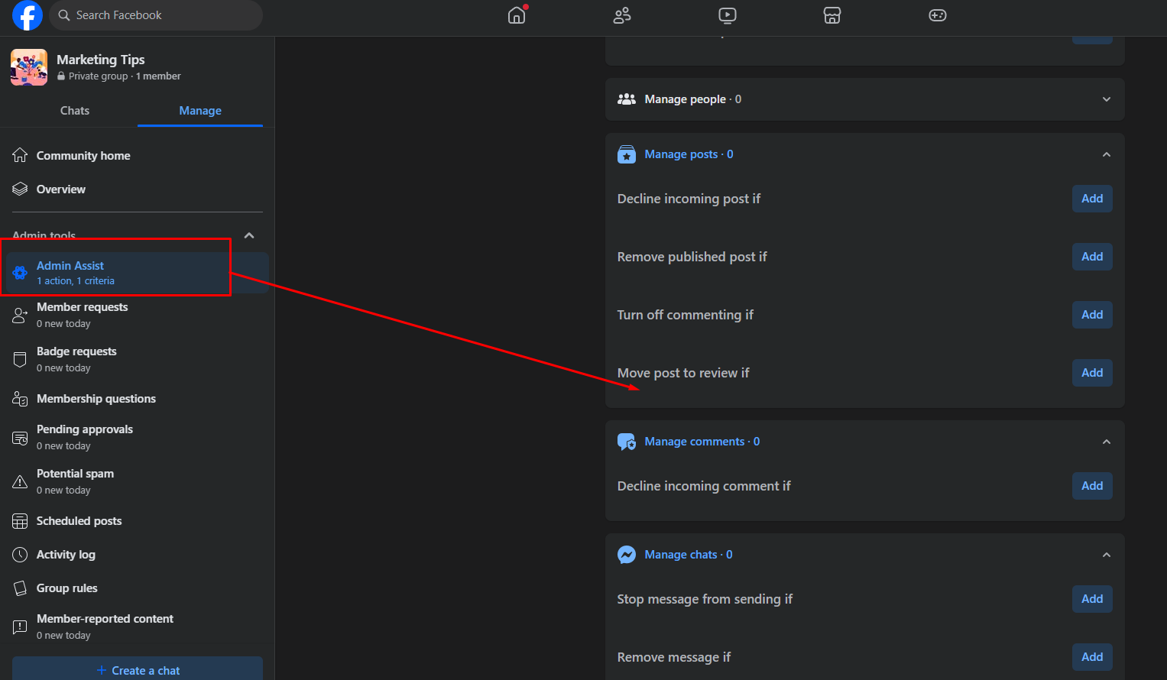Click the Marketing Tips group name
This screenshot has height=680, width=1167.
pos(101,60)
